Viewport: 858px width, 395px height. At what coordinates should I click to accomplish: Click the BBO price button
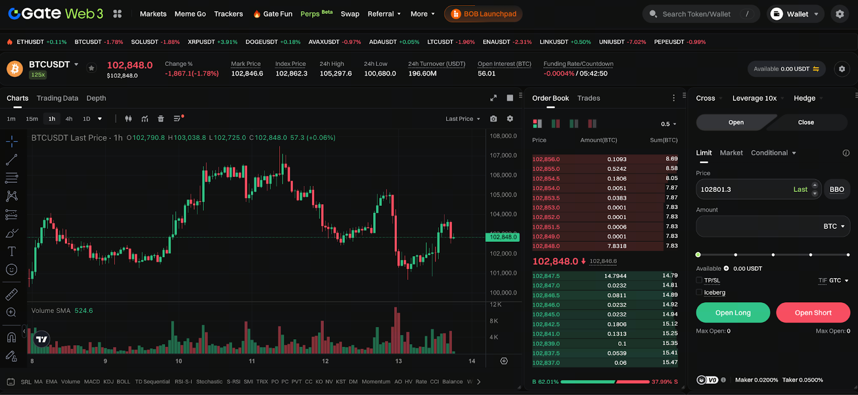837,189
